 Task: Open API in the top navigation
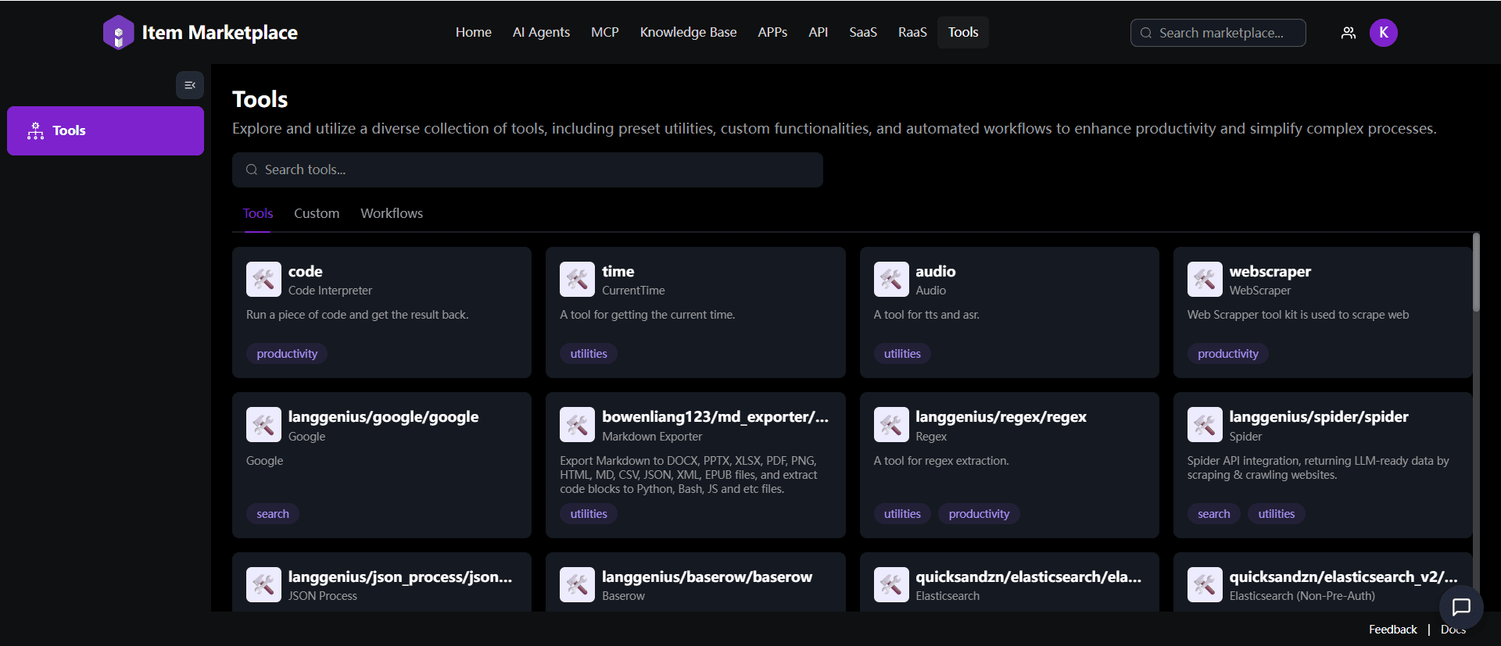coord(819,32)
